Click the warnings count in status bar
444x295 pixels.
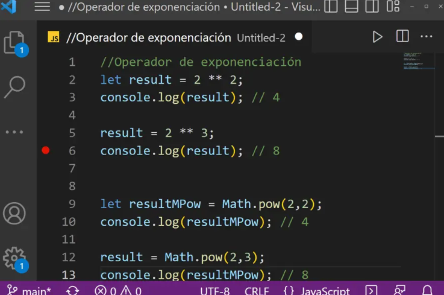click(x=131, y=291)
